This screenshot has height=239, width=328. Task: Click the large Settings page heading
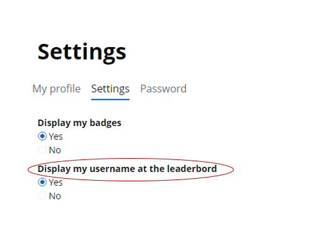coord(82,53)
